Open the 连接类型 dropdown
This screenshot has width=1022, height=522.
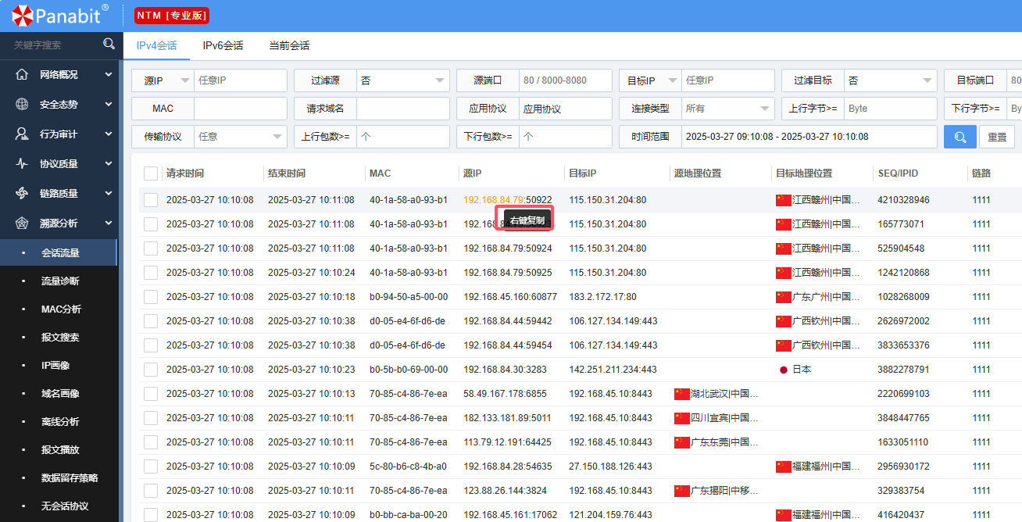pyautogui.click(x=728, y=109)
